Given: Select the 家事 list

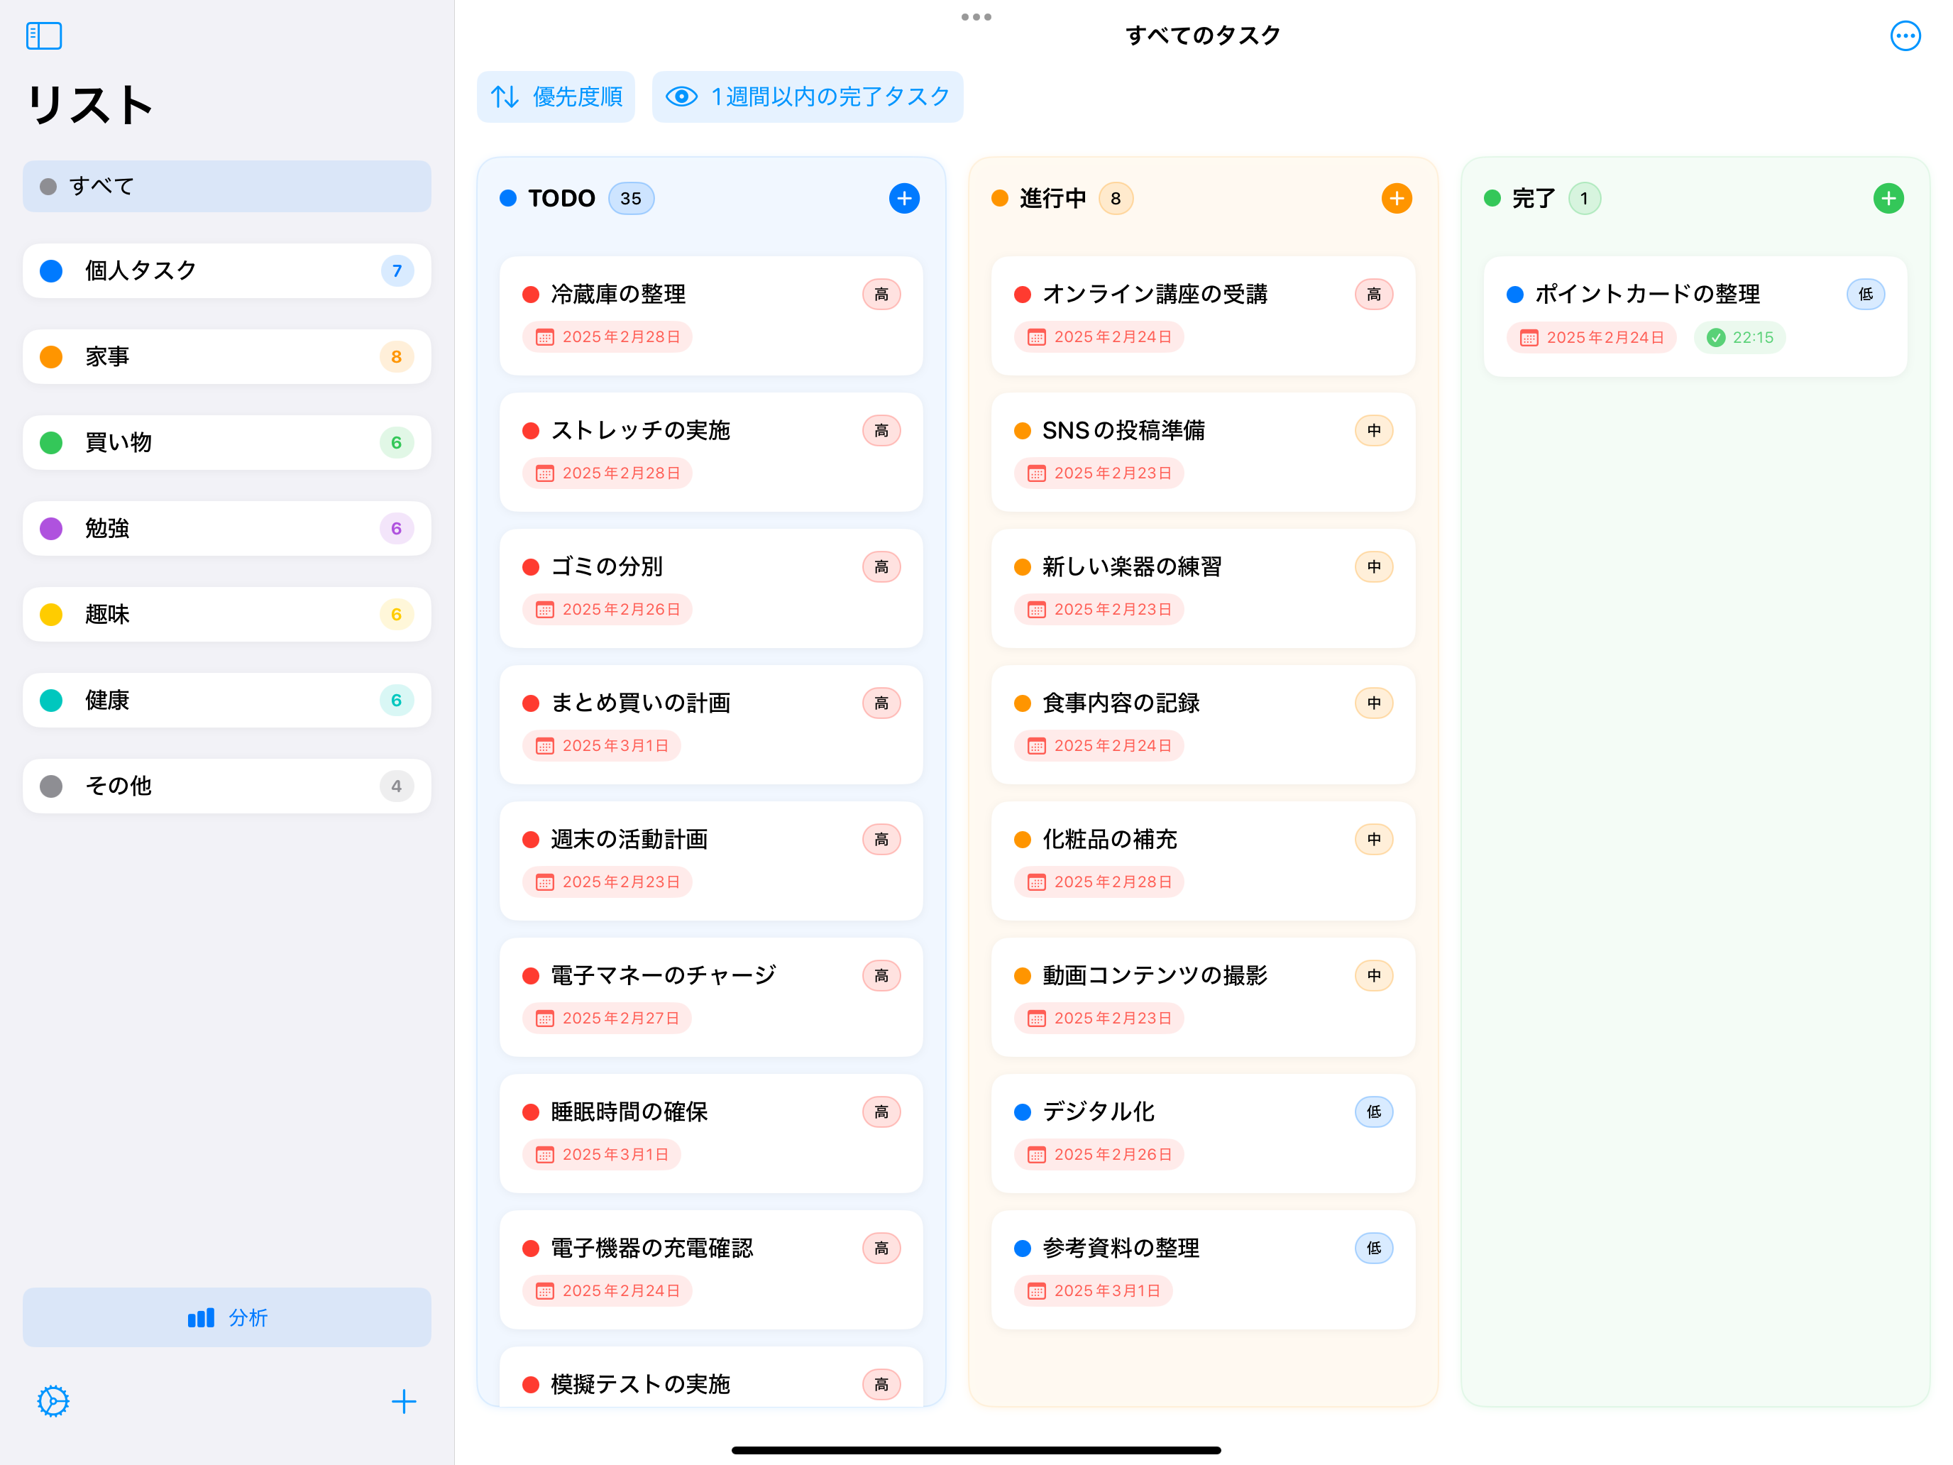Looking at the screenshot, I should (227, 357).
